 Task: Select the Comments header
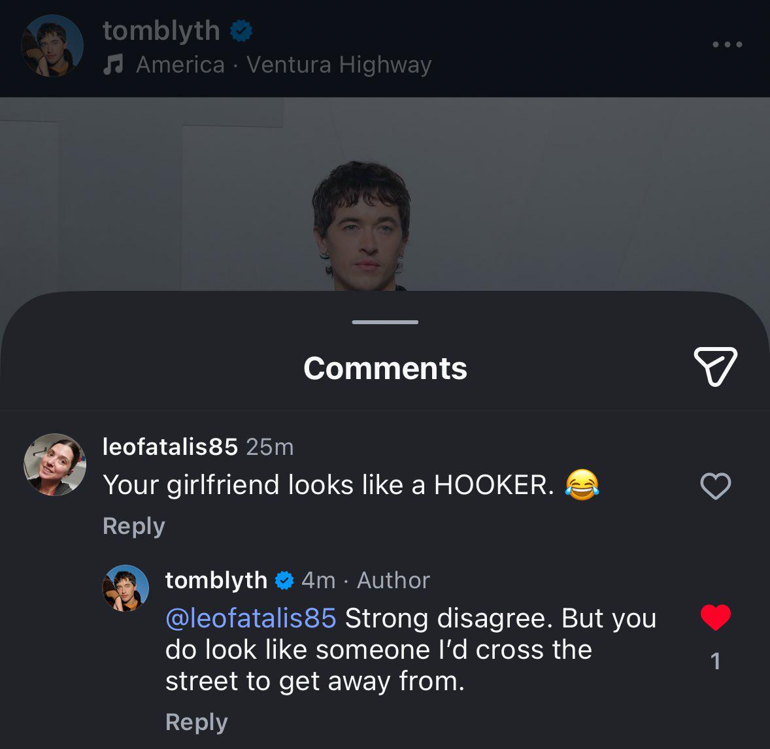click(x=384, y=367)
